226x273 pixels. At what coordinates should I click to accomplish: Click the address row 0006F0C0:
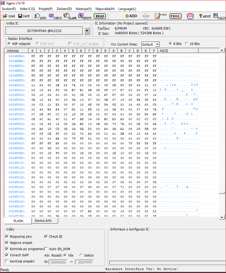click(x=17, y=143)
